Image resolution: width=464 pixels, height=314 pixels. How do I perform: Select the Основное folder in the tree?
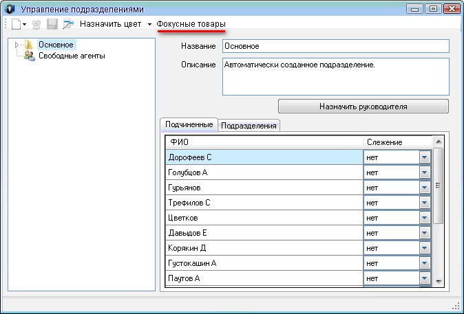(56, 45)
